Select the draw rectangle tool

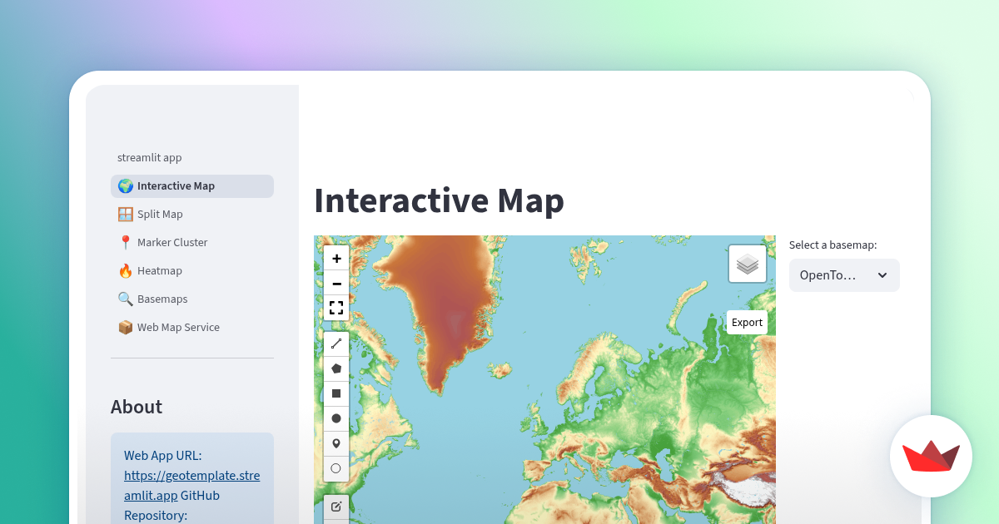tap(336, 393)
